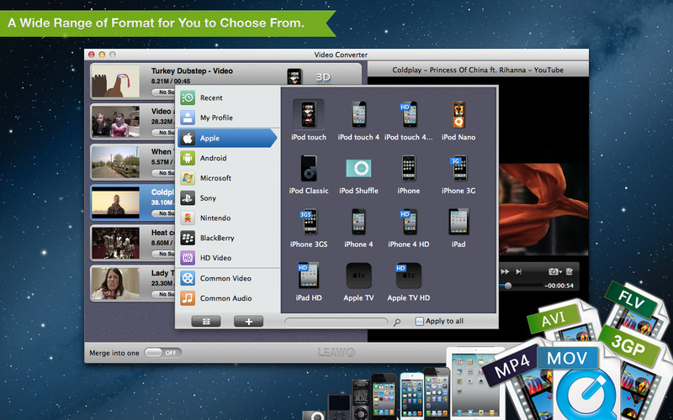Select the iPhone 4 HD profile

(408, 228)
